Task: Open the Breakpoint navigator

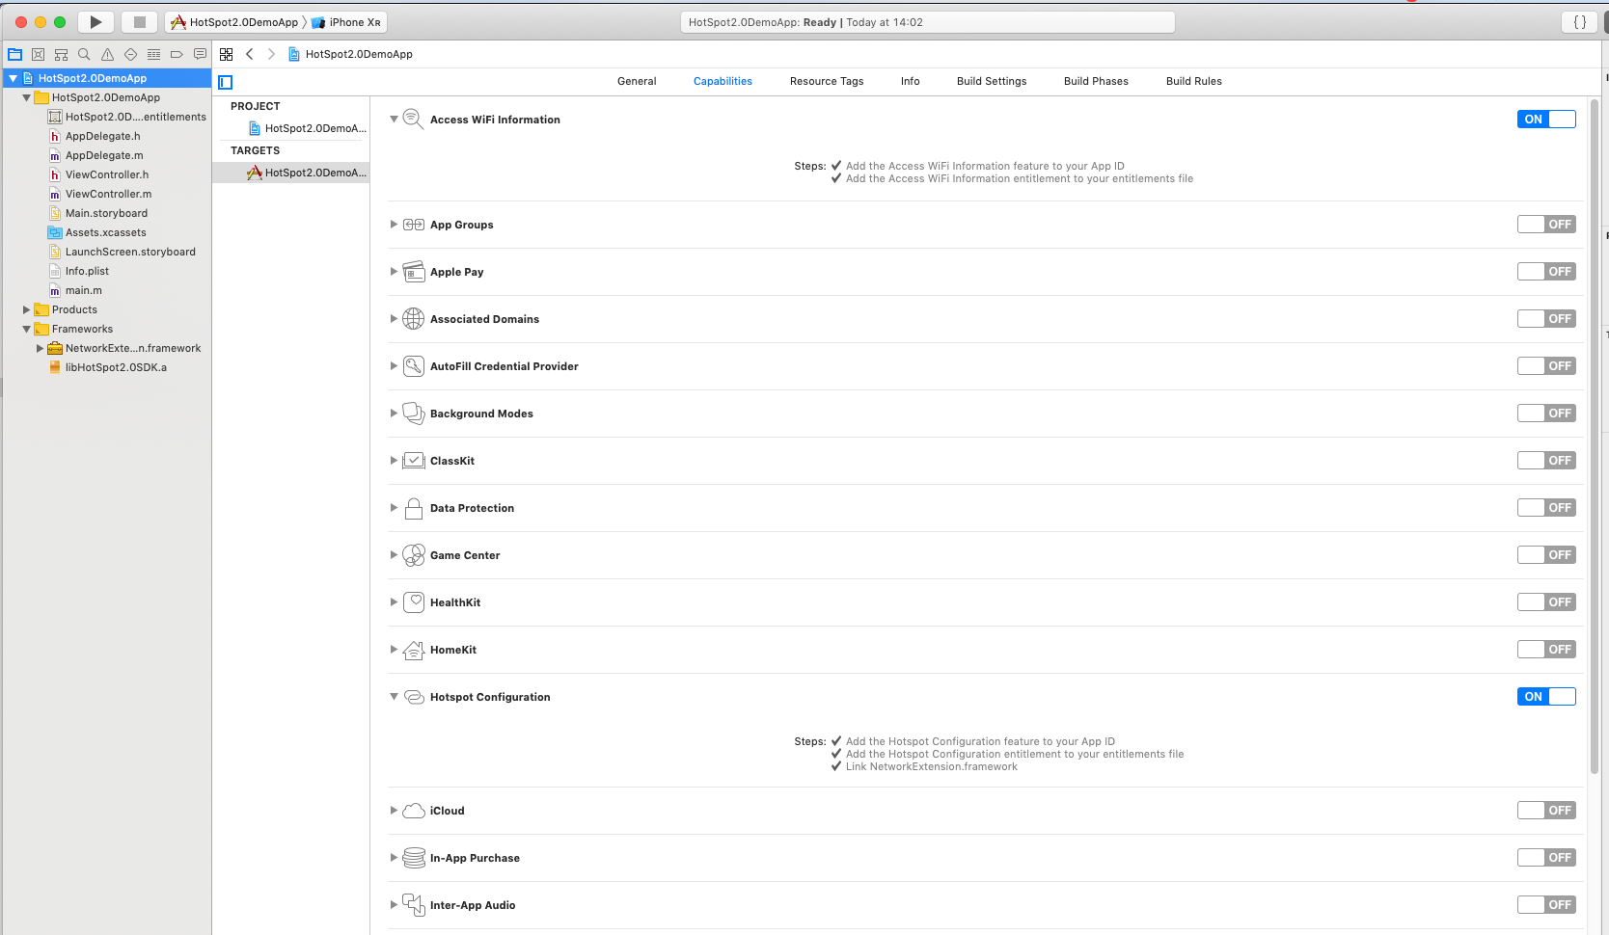Action: coord(177,55)
